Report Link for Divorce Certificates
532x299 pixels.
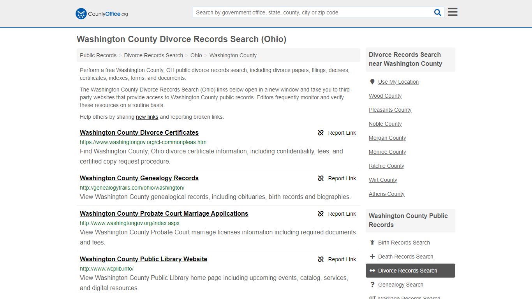pos(337,133)
